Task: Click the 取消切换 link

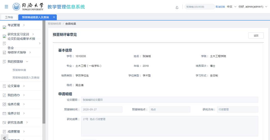Action: (220, 7)
